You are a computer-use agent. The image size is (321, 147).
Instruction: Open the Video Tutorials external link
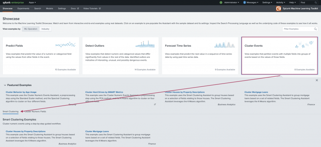(x=92, y=8)
